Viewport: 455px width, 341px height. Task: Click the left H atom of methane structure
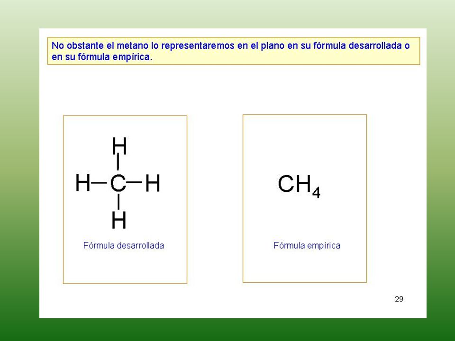click(x=82, y=183)
